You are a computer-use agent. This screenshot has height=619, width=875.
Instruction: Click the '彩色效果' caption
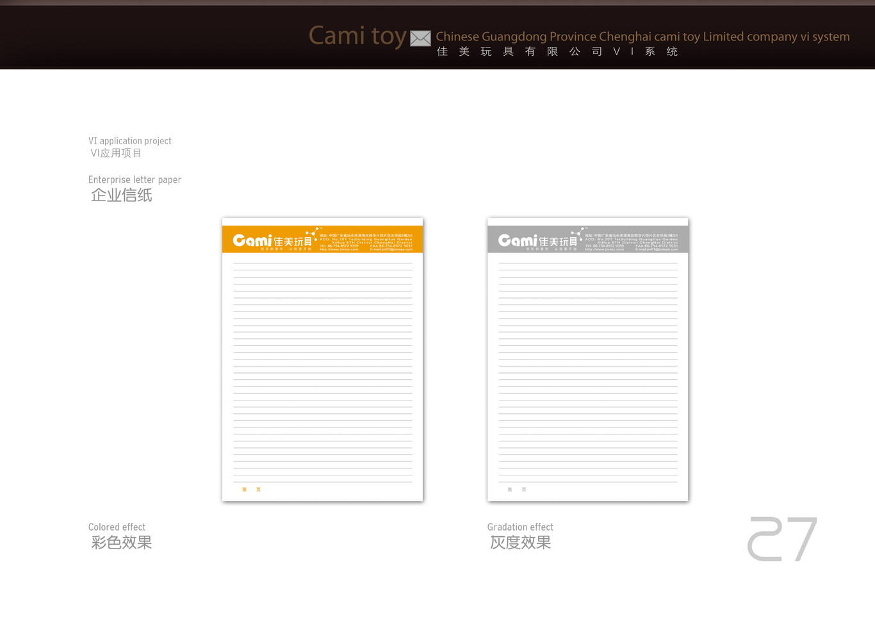122,543
